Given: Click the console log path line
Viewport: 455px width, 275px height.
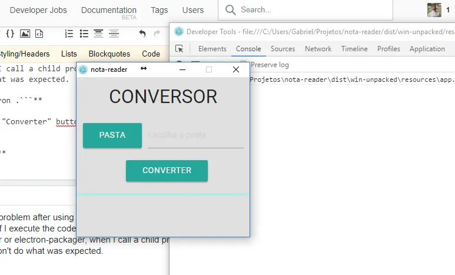Looking at the screenshot, I should coord(352,79).
